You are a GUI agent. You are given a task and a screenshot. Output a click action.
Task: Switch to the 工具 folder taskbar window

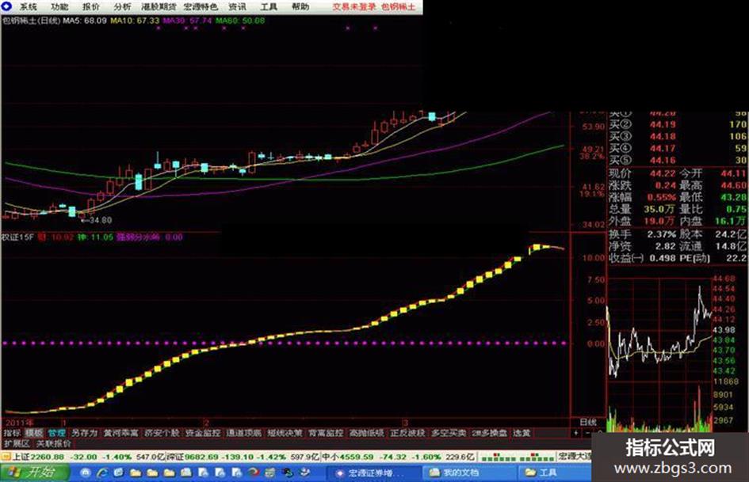click(x=554, y=473)
